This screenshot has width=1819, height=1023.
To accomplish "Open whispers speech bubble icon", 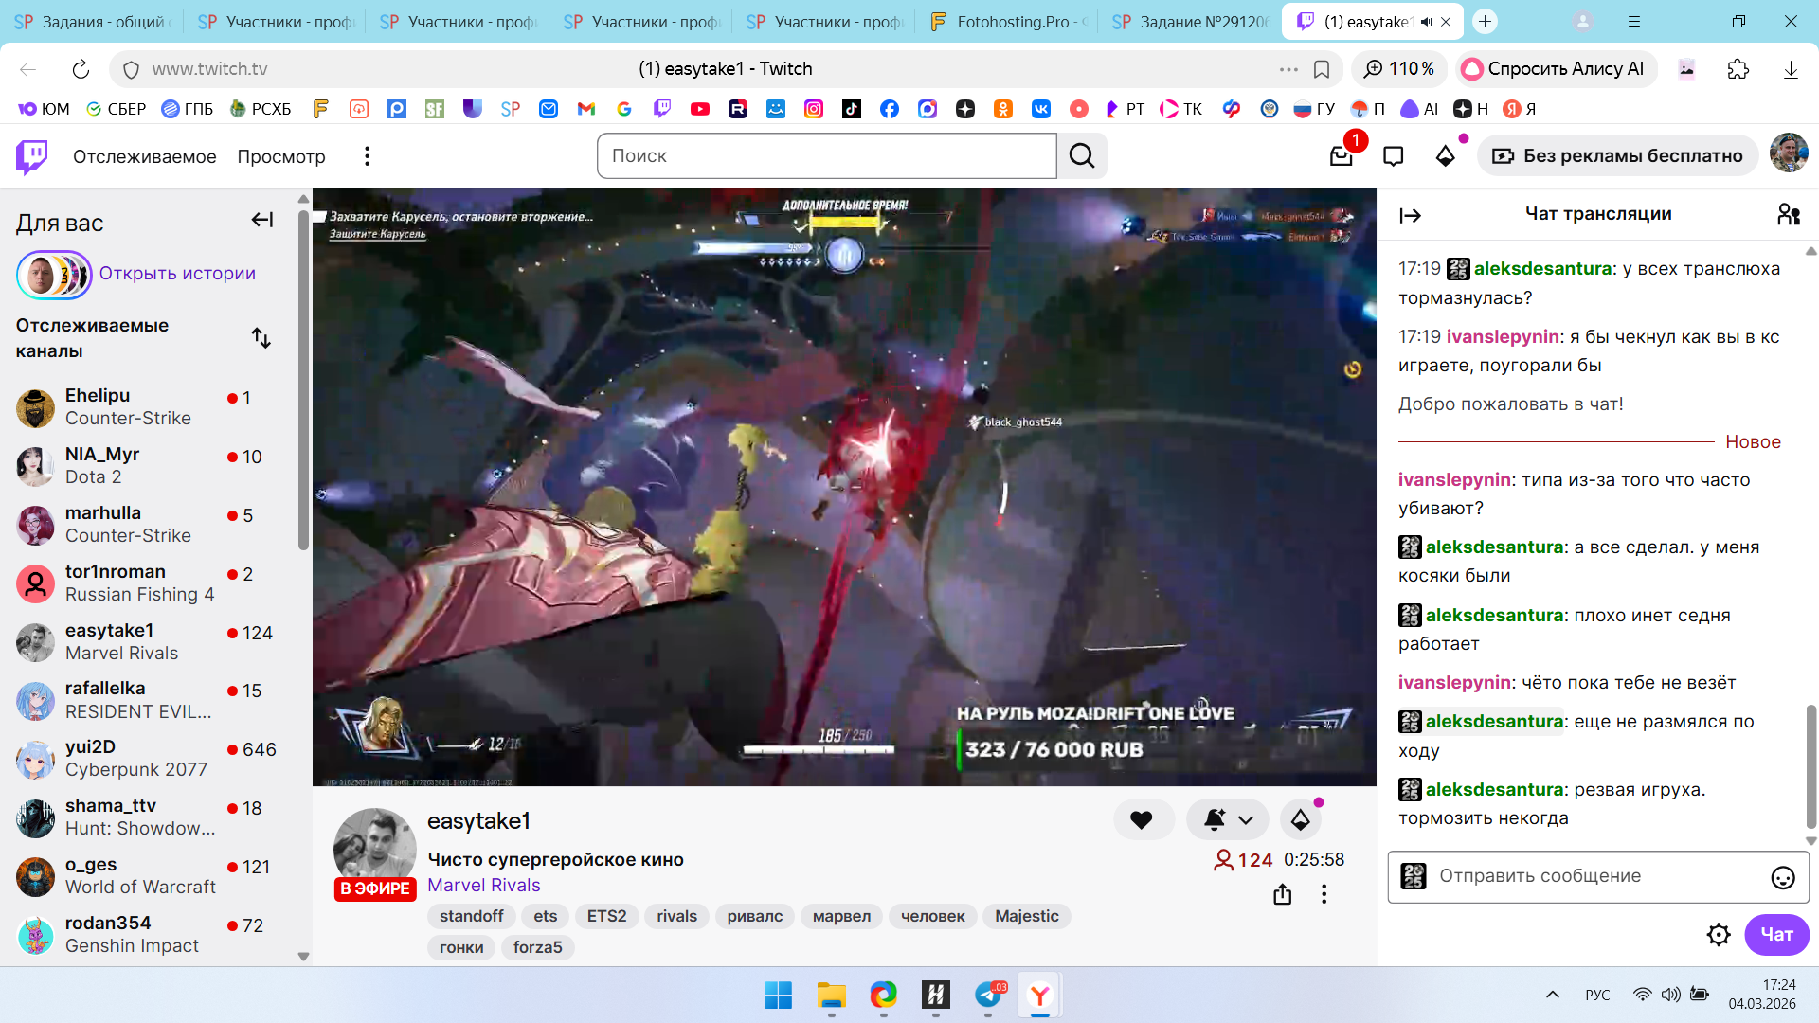I will [x=1393, y=156].
